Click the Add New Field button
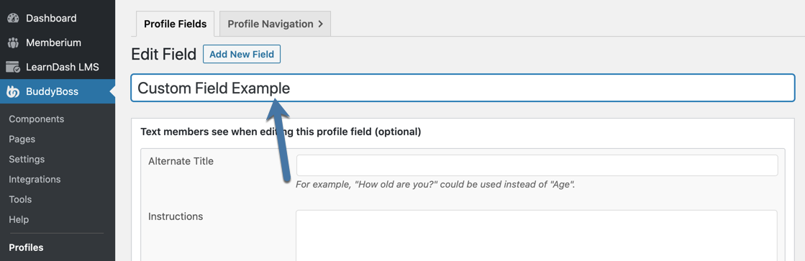The image size is (805, 261). tap(242, 55)
